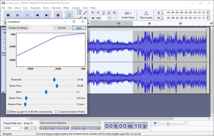Open the Tracks menu
This screenshot has width=214, height=136.
[x=46, y=8]
